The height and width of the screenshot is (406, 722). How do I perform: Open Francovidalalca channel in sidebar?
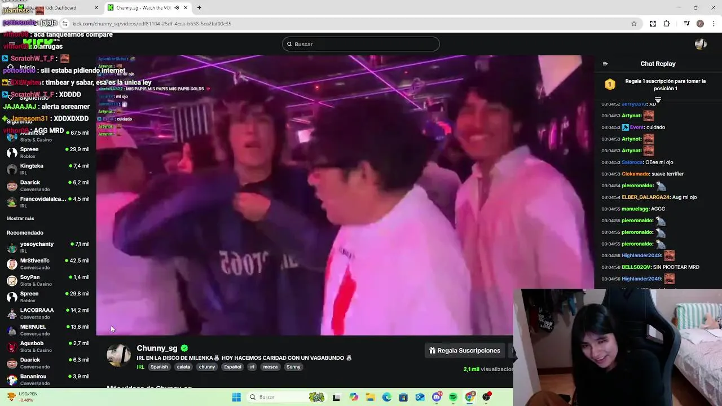click(x=47, y=202)
